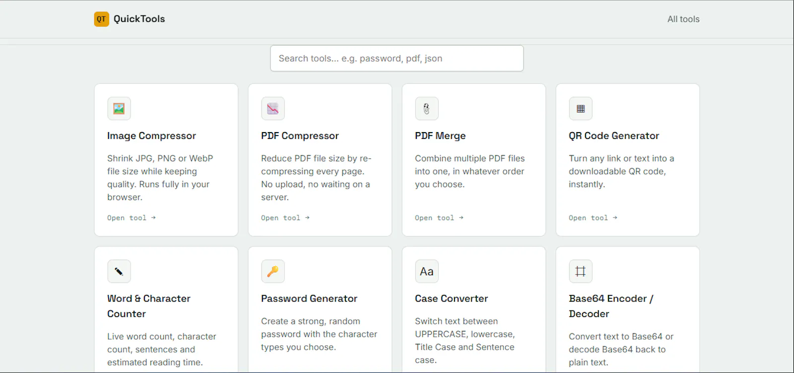Open tool link under PDF Compressor
794x373 pixels.
point(285,218)
